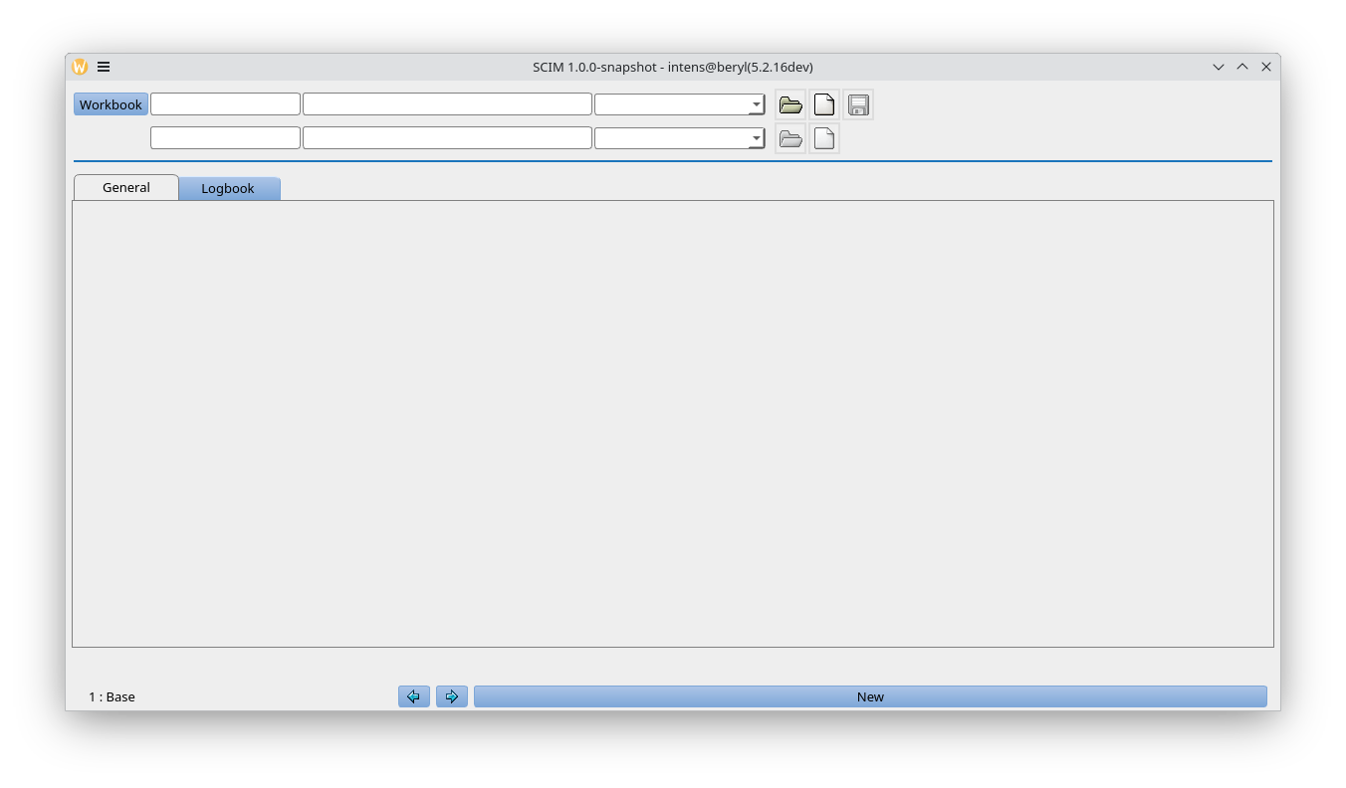The height and width of the screenshot is (788, 1346).
Task: Minimize the SCIM window
Action: tap(1219, 67)
